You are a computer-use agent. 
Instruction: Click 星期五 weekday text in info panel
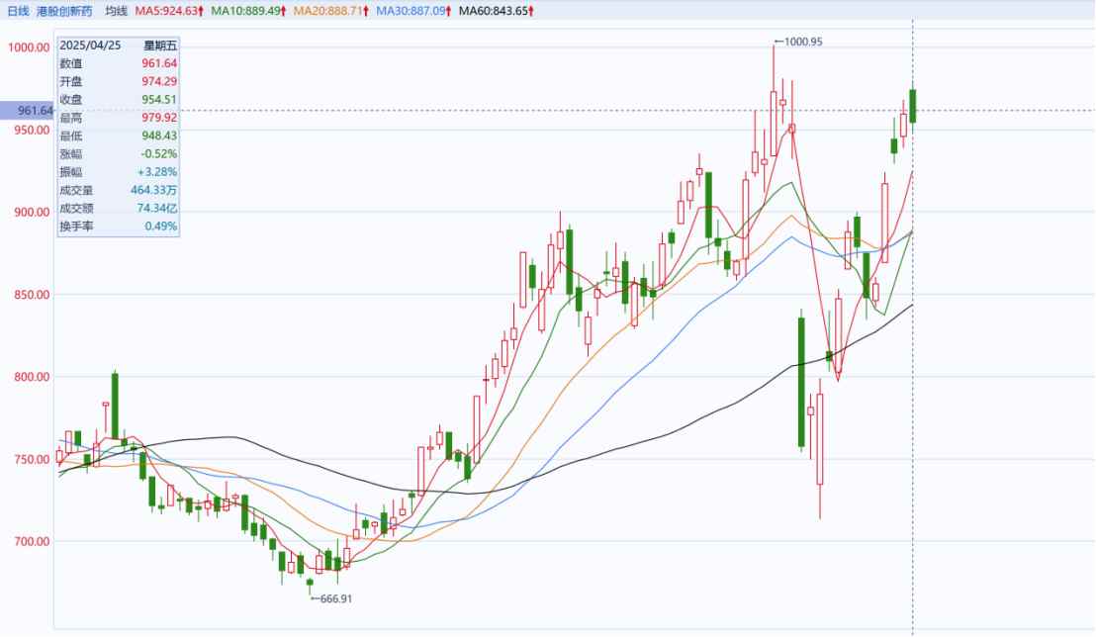pos(160,45)
